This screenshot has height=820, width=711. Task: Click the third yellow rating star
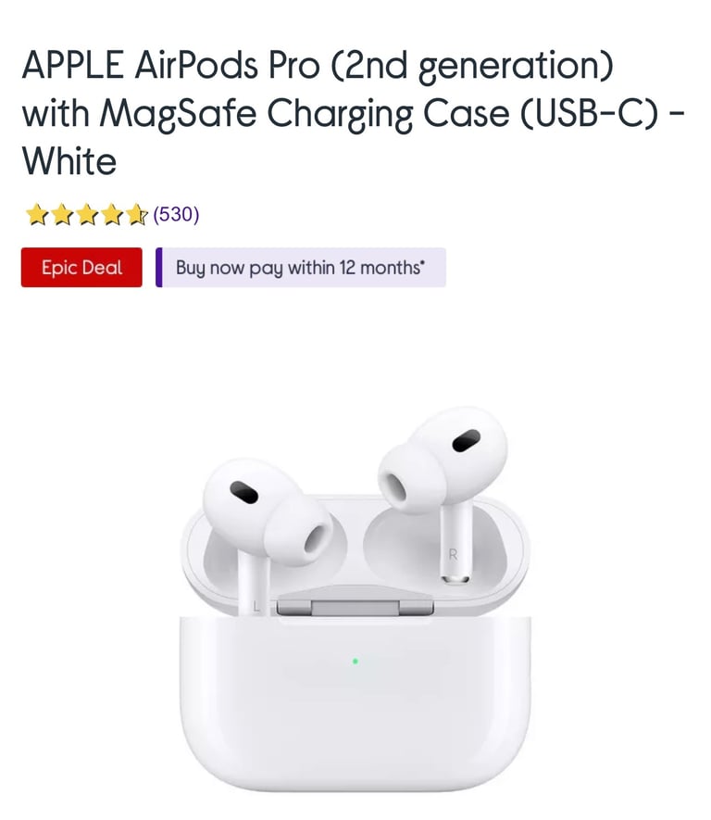87,214
